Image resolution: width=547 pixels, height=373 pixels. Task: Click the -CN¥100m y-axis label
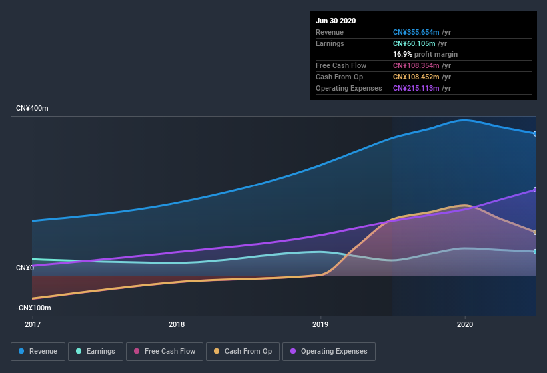tap(33, 308)
